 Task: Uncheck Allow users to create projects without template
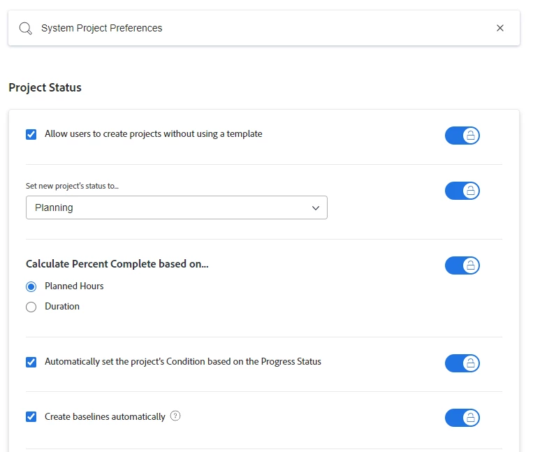pos(31,134)
